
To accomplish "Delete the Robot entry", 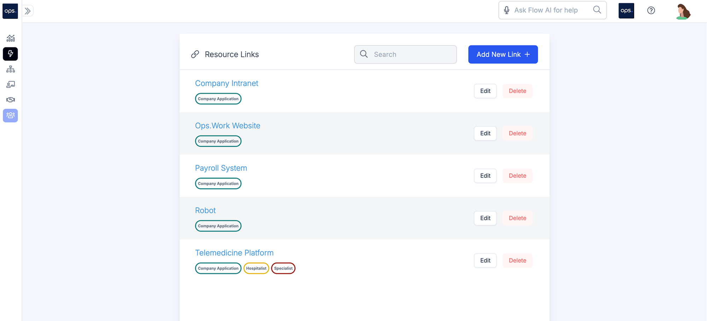I will click(x=518, y=218).
